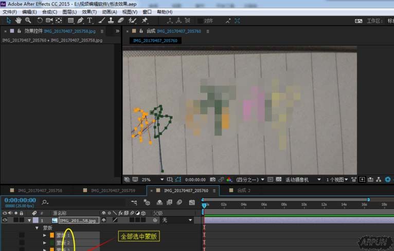
Task: Select the Eraser tool
Action: [x=121, y=21]
